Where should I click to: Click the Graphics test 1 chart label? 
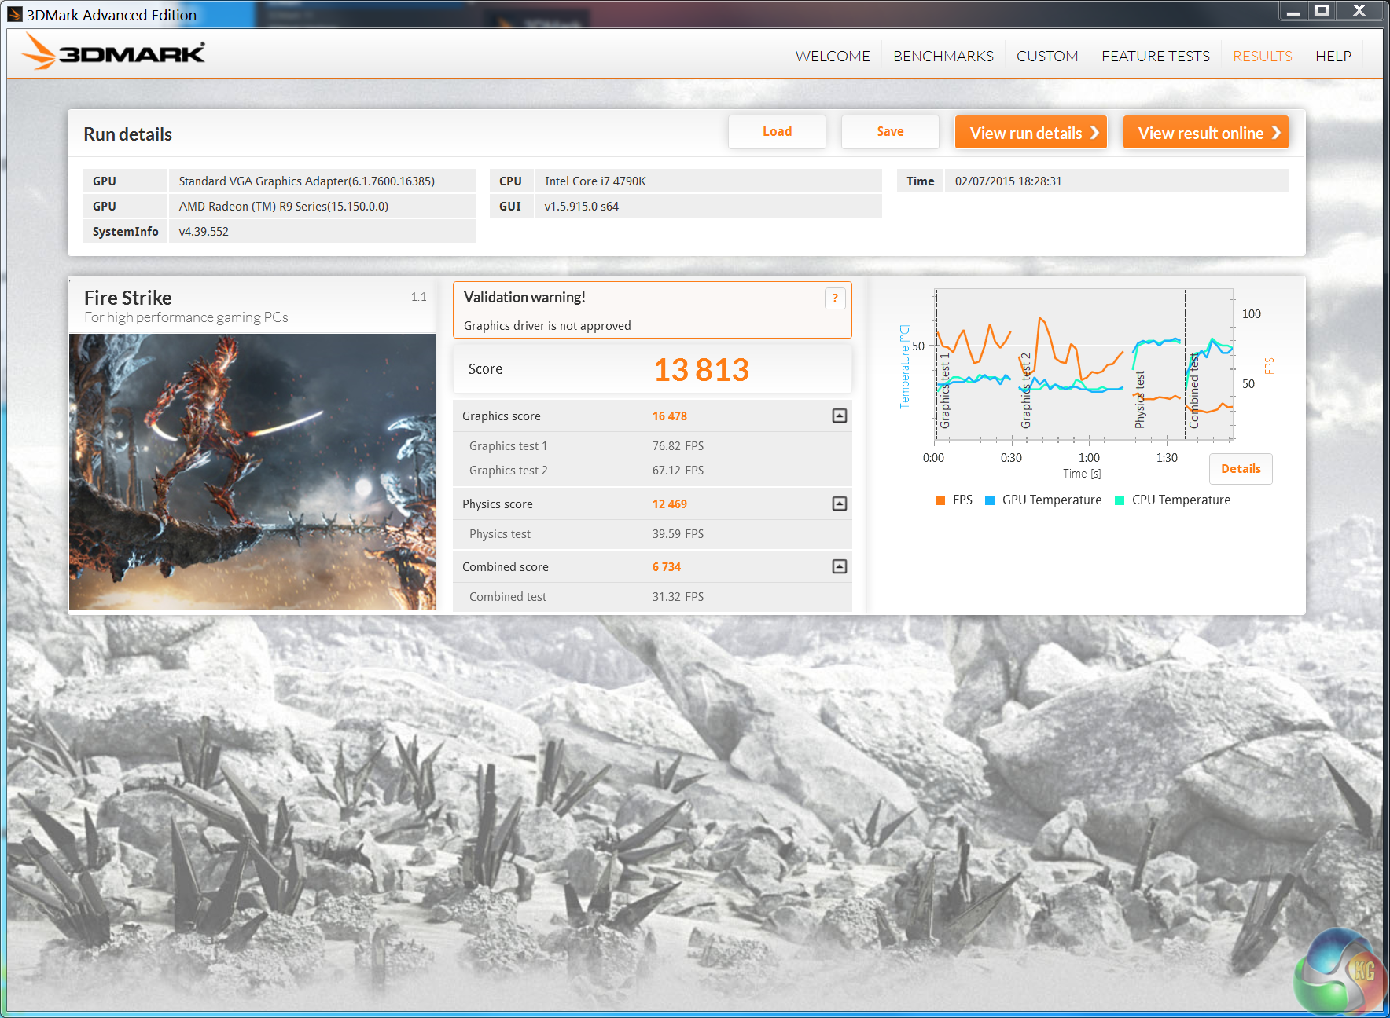(945, 391)
